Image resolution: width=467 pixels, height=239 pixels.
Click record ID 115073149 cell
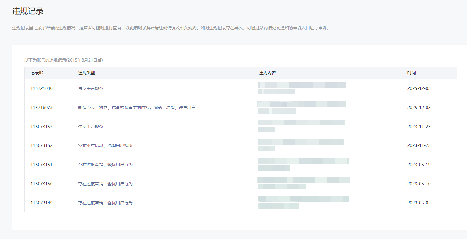42,203
